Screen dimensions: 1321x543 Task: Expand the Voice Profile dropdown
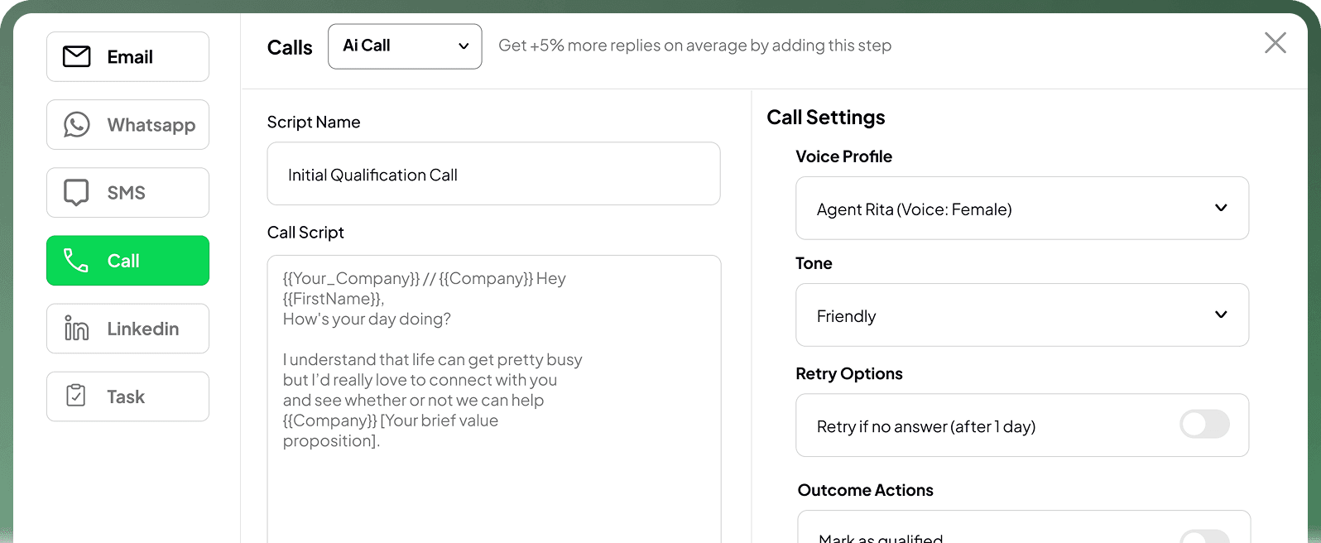1021,209
